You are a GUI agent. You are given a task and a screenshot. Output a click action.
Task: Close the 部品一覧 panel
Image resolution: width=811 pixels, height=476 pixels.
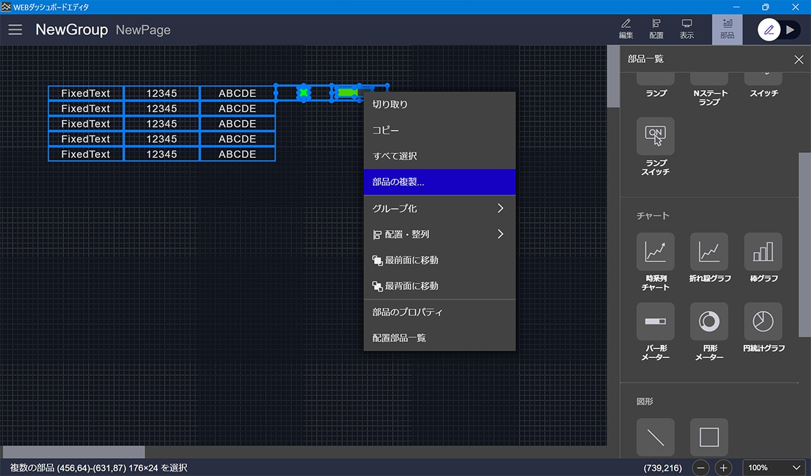click(798, 60)
